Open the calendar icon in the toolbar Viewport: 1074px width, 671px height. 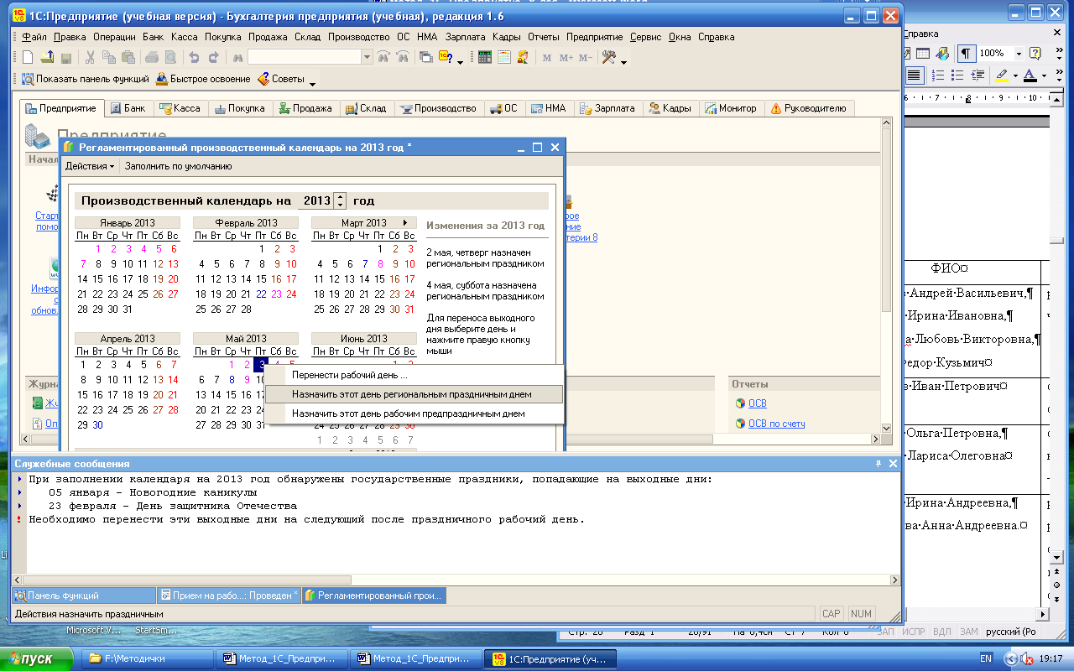pos(504,57)
